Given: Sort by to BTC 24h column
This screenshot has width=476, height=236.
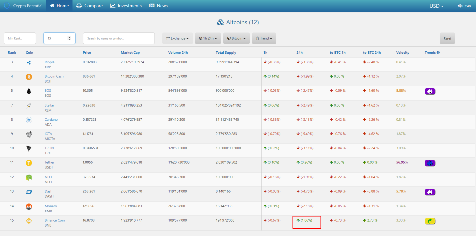Looking at the screenshot, I should tap(372, 52).
